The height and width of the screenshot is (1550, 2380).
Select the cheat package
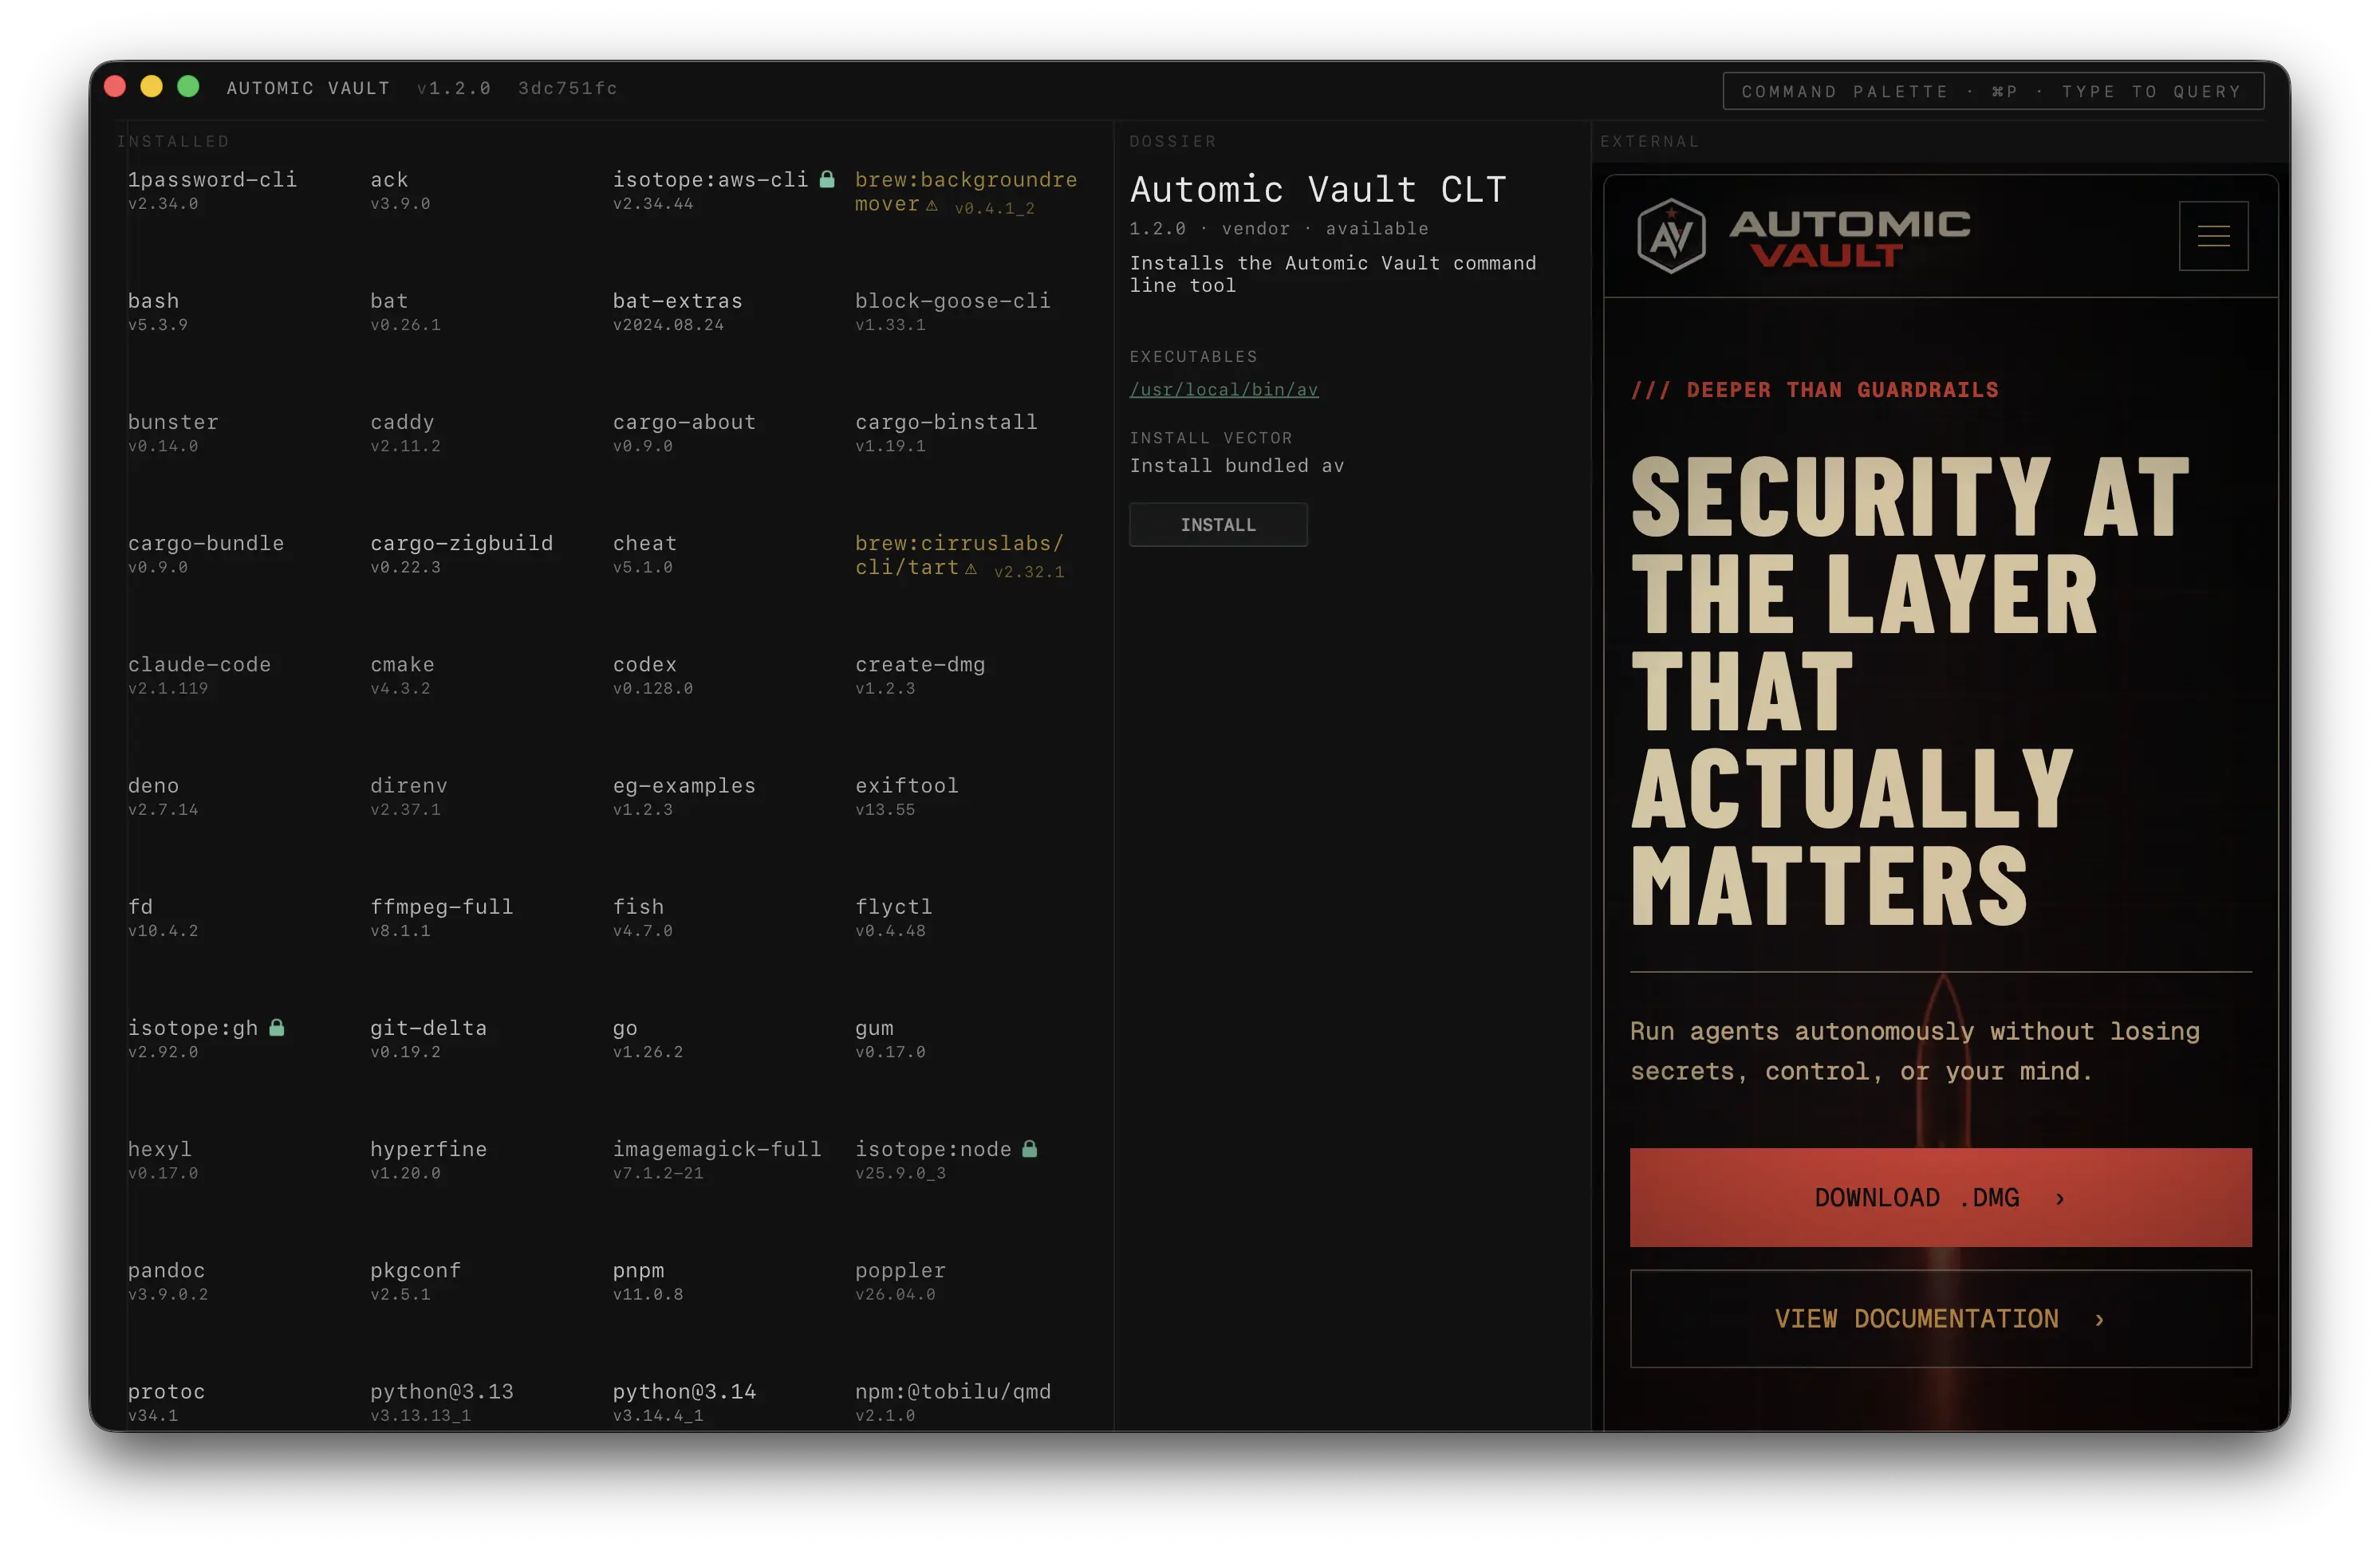point(645,553)
